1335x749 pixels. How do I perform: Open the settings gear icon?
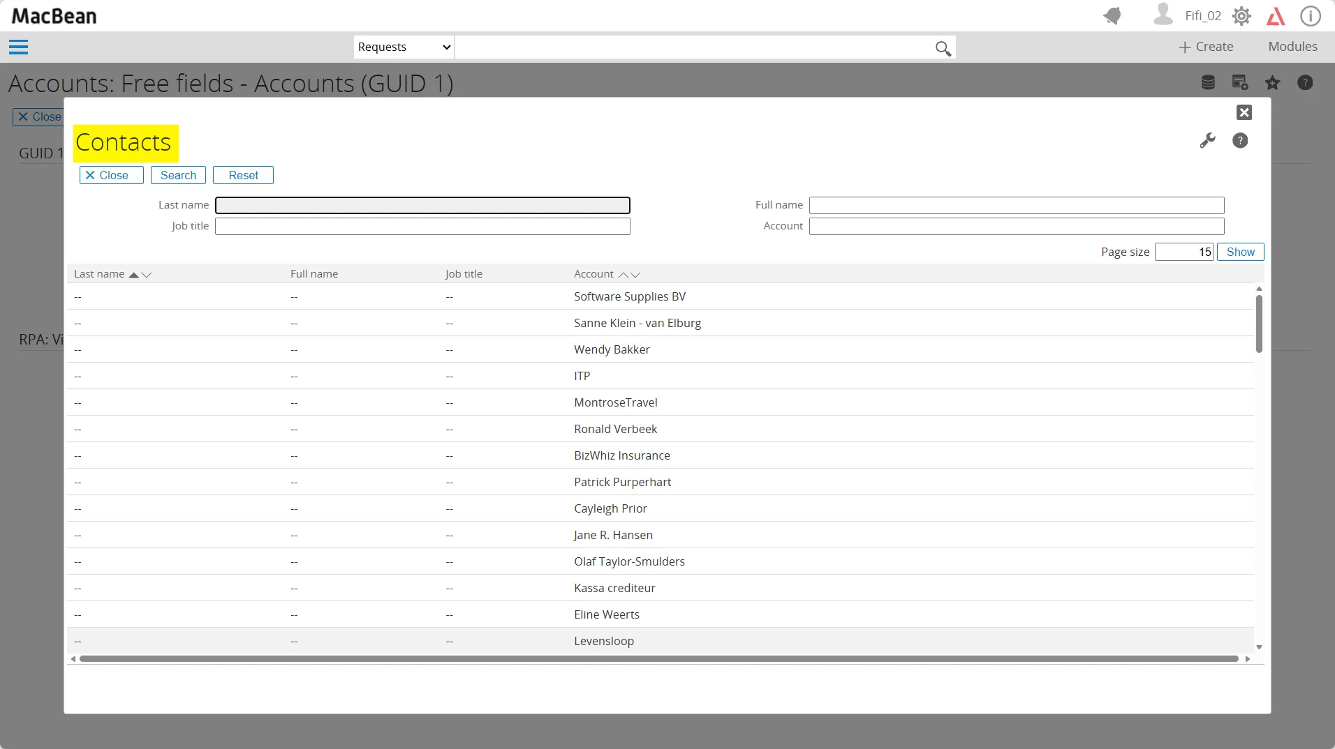pos(1241,16)
